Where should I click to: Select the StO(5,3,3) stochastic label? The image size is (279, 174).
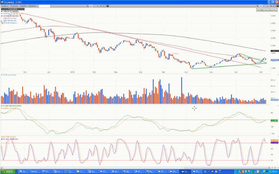tap(10, 139)
